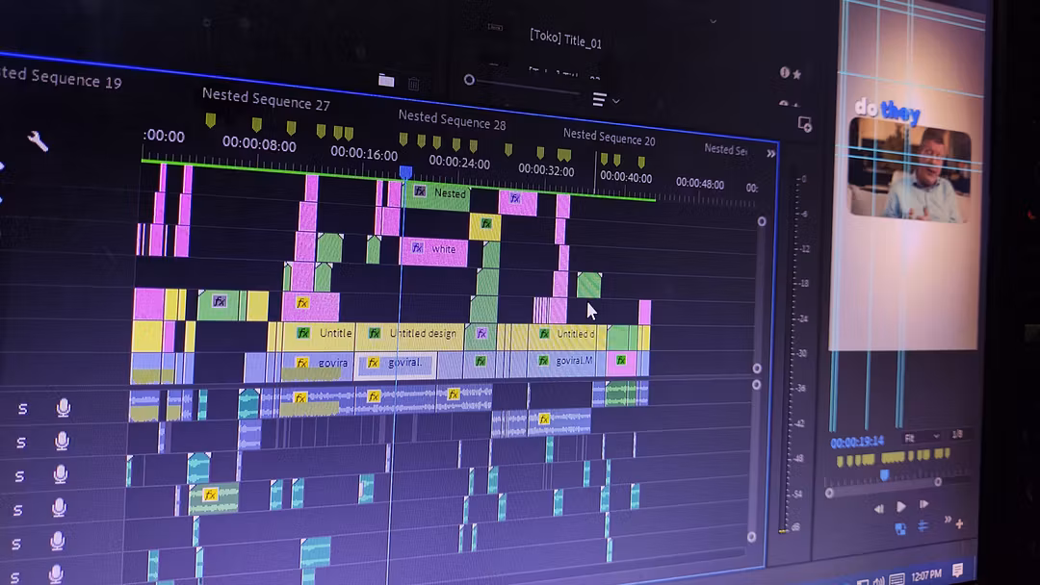
Task: Switch to the Nested Sequence 28 tab
Action: tap(452, 120)
